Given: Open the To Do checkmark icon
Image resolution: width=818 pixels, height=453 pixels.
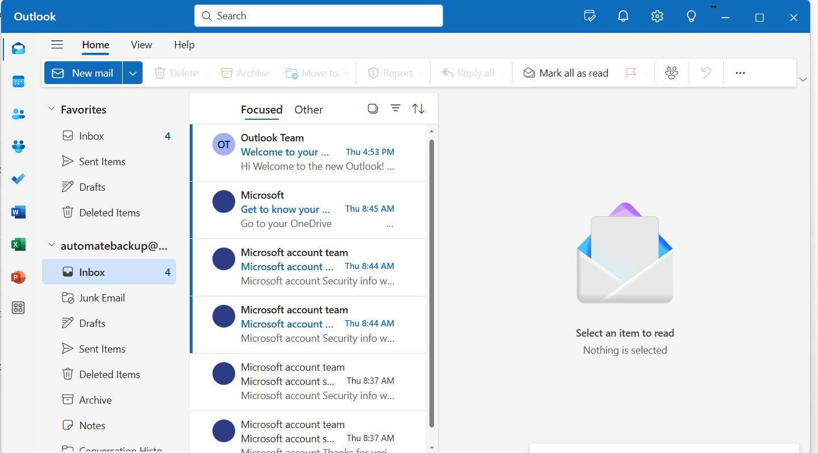Looking at the screenshot, I should [x=18, y=179].
